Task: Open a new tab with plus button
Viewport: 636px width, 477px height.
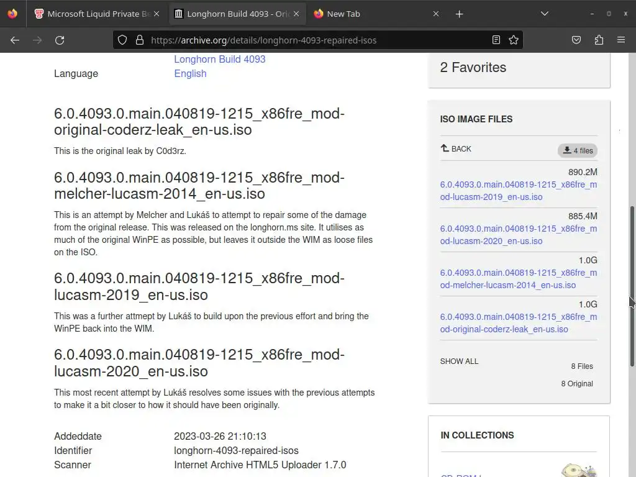Action: click(x=459, y=14)
